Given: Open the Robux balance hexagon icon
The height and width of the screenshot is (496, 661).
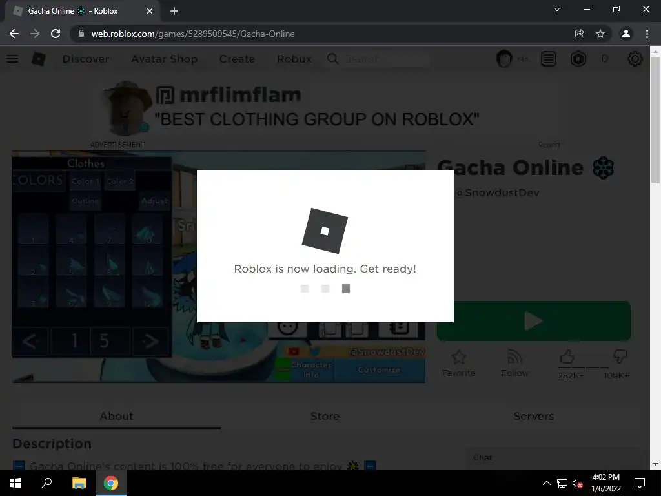Looking at the screenshot, I should click(x=578, y=59).
